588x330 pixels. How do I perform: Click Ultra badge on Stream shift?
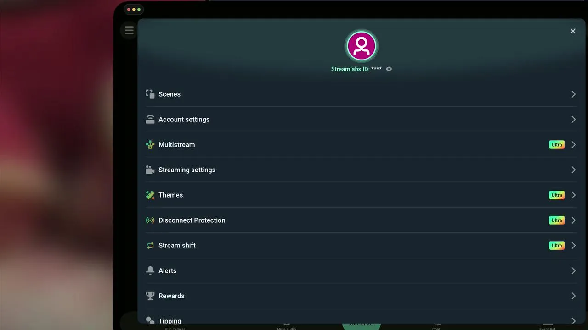(557, 245)
